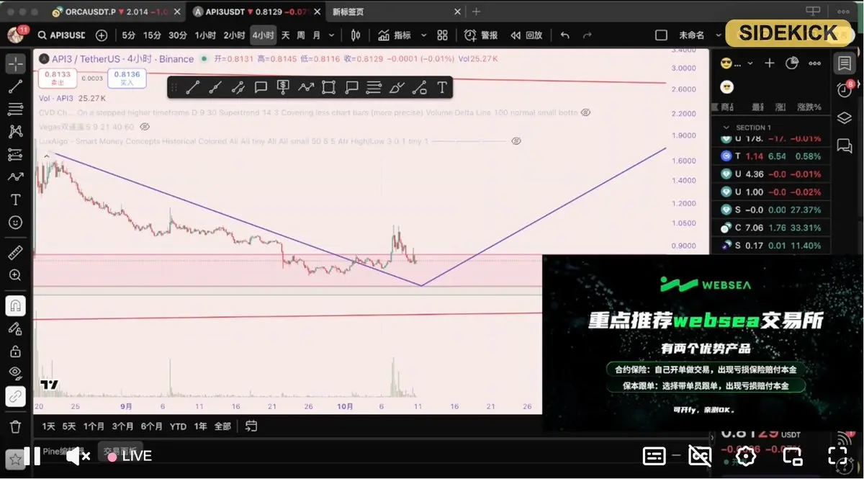Select the crosshair cursor tool
This screenshot has height=479, width=864.
[15, 63]
